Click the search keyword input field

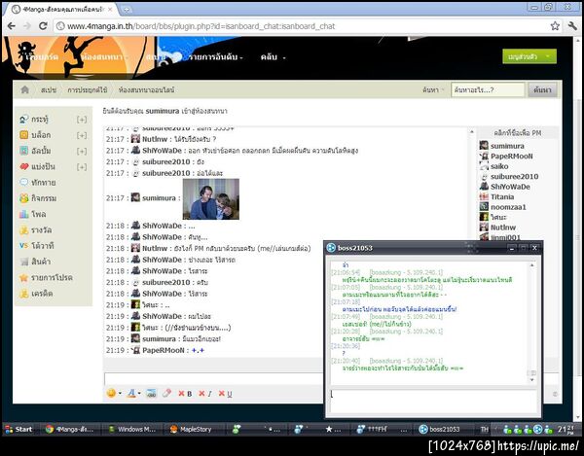click(488, 89)
